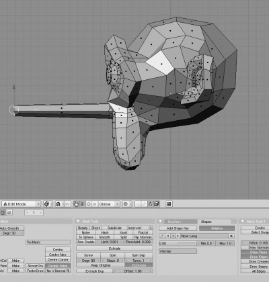269x282 pixels.
Task: Go to previous shape key arrow
Action: (x=168, y=236)
